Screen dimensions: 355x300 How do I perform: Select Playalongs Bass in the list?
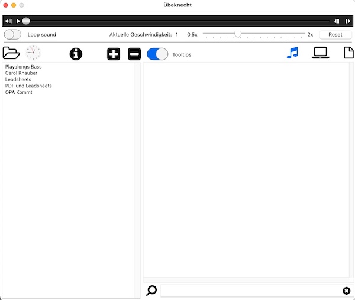pyautogui.click(x=24, y=67)
